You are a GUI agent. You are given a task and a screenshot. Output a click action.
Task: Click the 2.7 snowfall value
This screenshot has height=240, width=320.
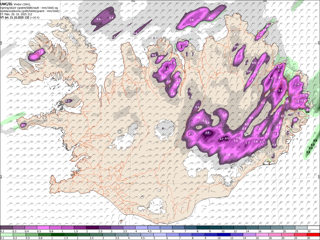(221, 139)
